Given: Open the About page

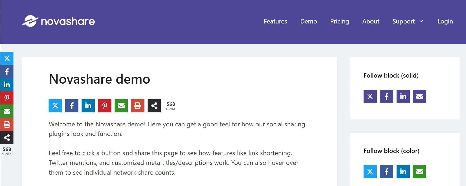Looking at the screenshot, I should [371, 21].
